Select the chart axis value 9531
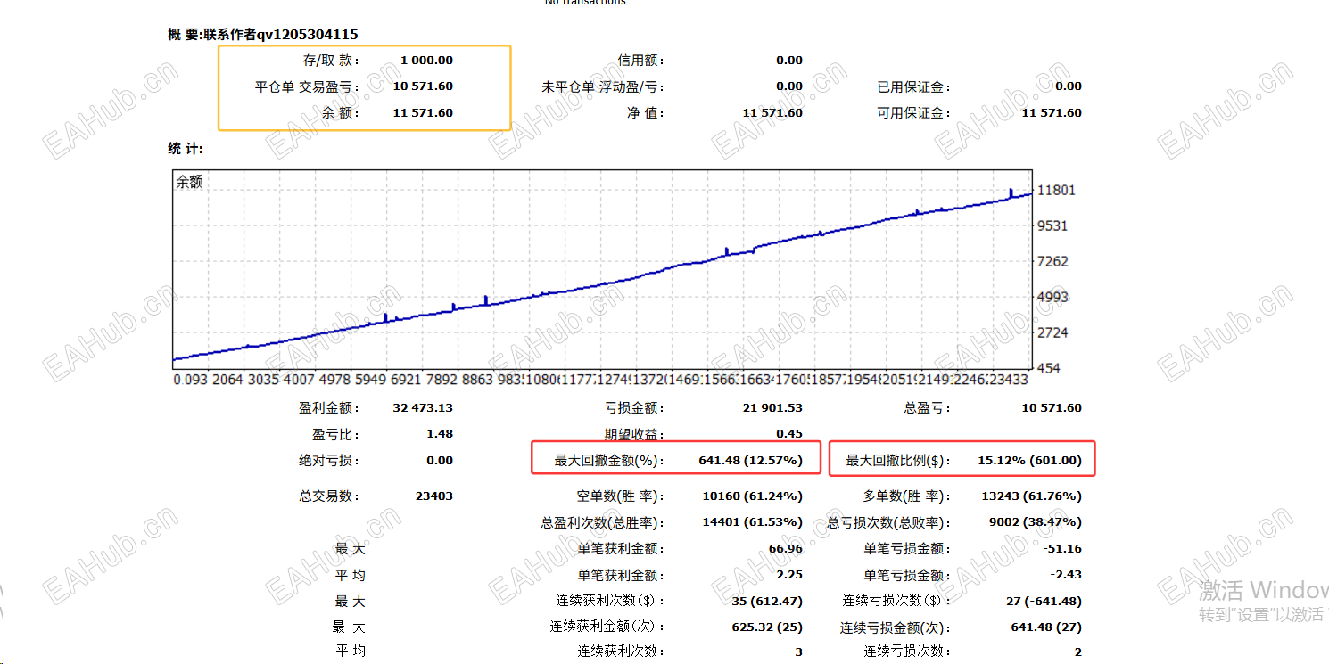This screenshot has width=1329, height=664. point(1053,226)
